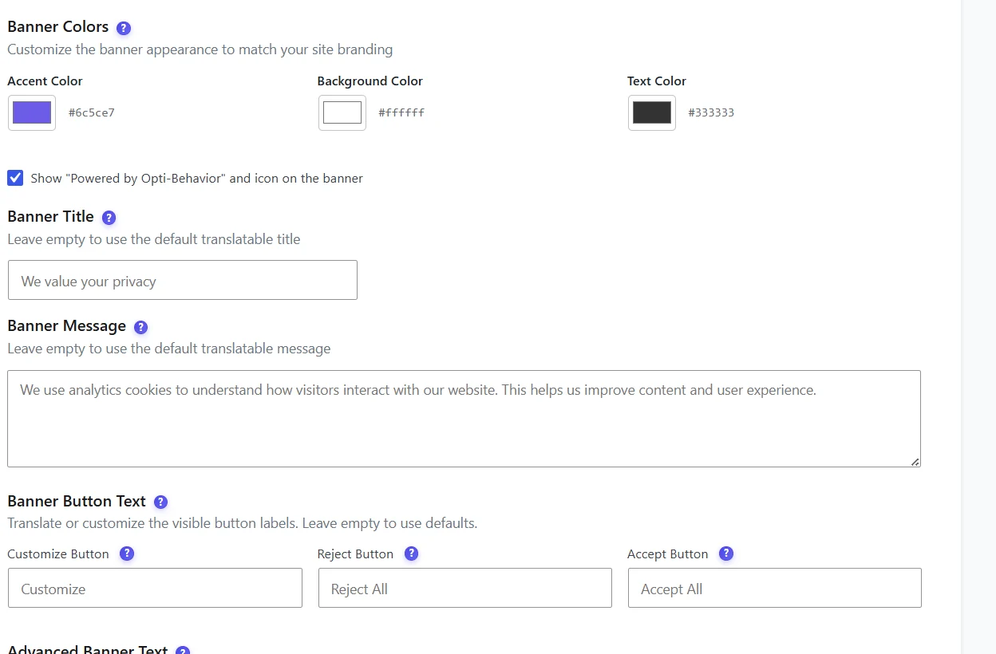Image resolution: width=996 pixels, height=654 pixels.
Task: Focus the Banner Message textarea
Action: coord(464,419)
